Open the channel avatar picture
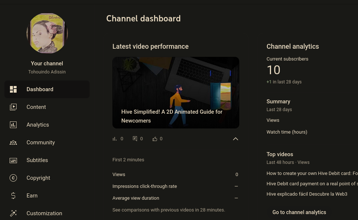The image size is (358, 220). coord(47,33)
